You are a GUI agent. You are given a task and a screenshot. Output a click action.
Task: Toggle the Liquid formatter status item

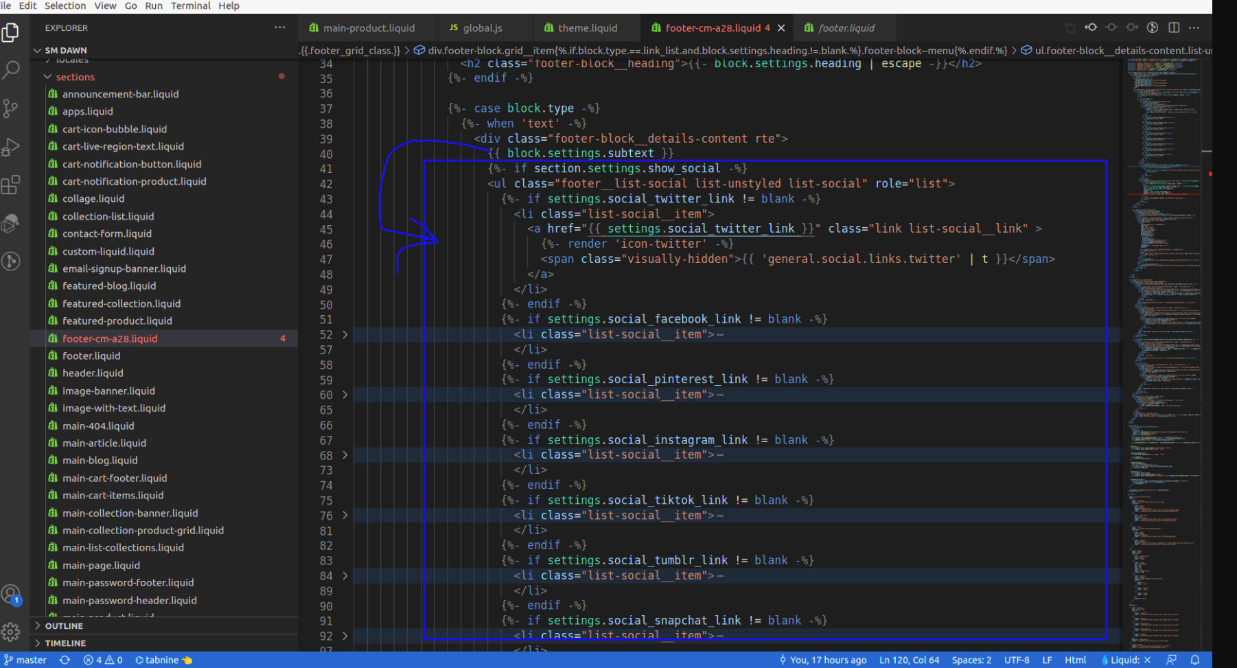point(1126,660)
